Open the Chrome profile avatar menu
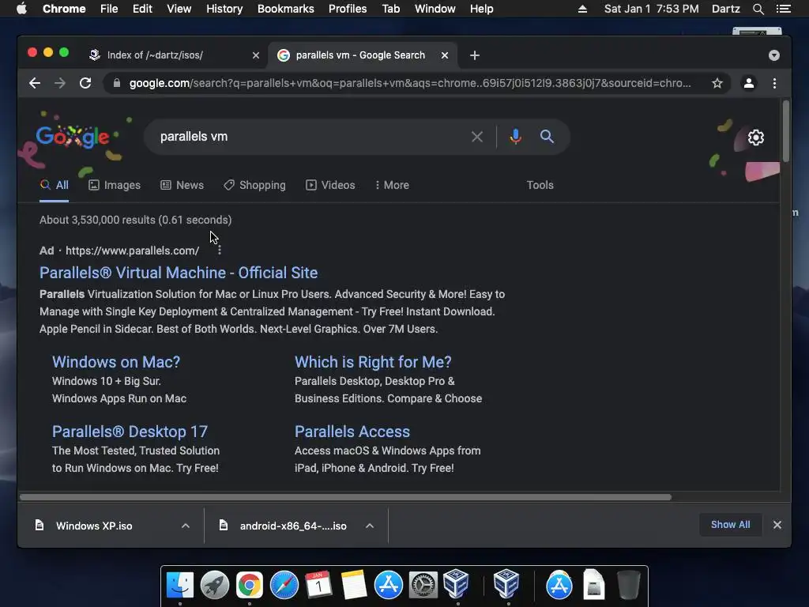809x607 pixels. pos(749,83)
